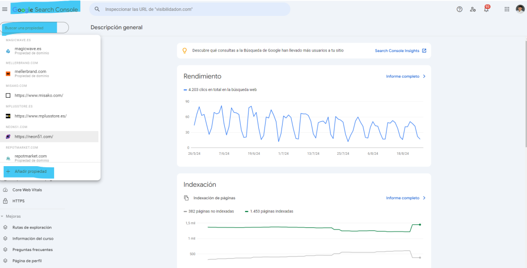Open Rutas de exploración report
527x268 pixels.
click(32, 227)
